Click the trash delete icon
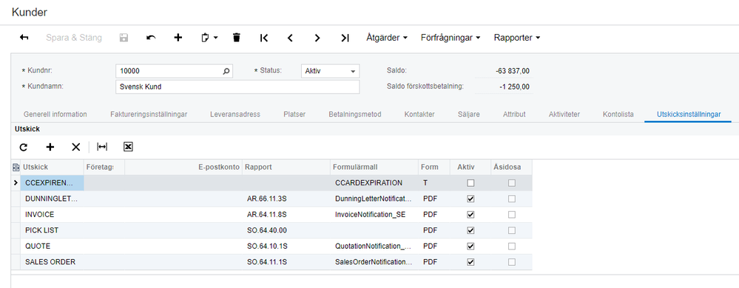 [237, 38]
